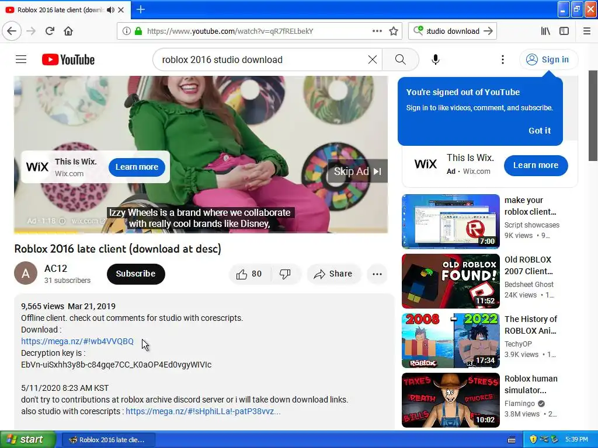
Task: Select the Bedsheet Ghost channel name
Action: tap(529, 284)
